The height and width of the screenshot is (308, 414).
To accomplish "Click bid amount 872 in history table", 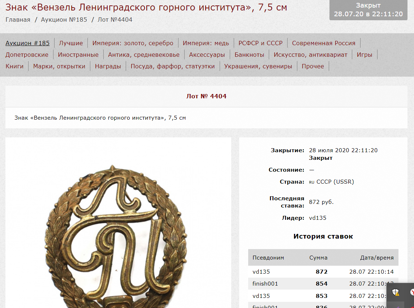I will pyautogui.click(x=321, y=271).
